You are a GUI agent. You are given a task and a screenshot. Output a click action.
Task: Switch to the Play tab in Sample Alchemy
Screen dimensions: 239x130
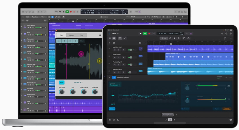(x=61, y=35)
